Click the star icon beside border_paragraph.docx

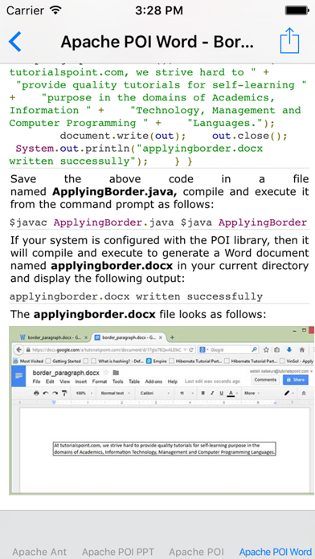tap(105, 373)
